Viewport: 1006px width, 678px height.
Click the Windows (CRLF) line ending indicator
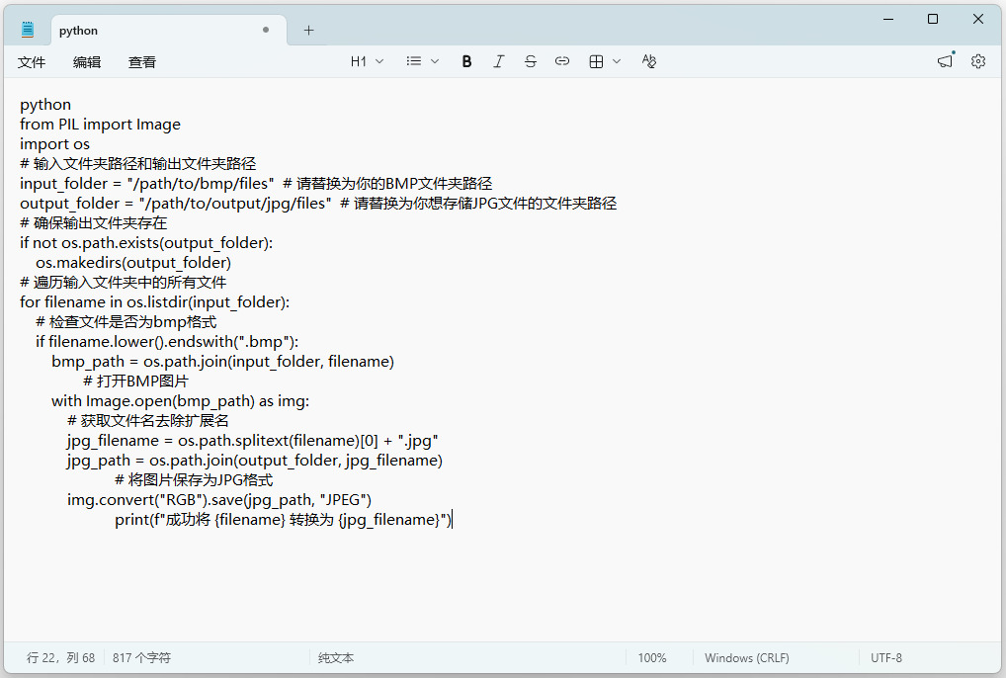[x=747, y=657]
